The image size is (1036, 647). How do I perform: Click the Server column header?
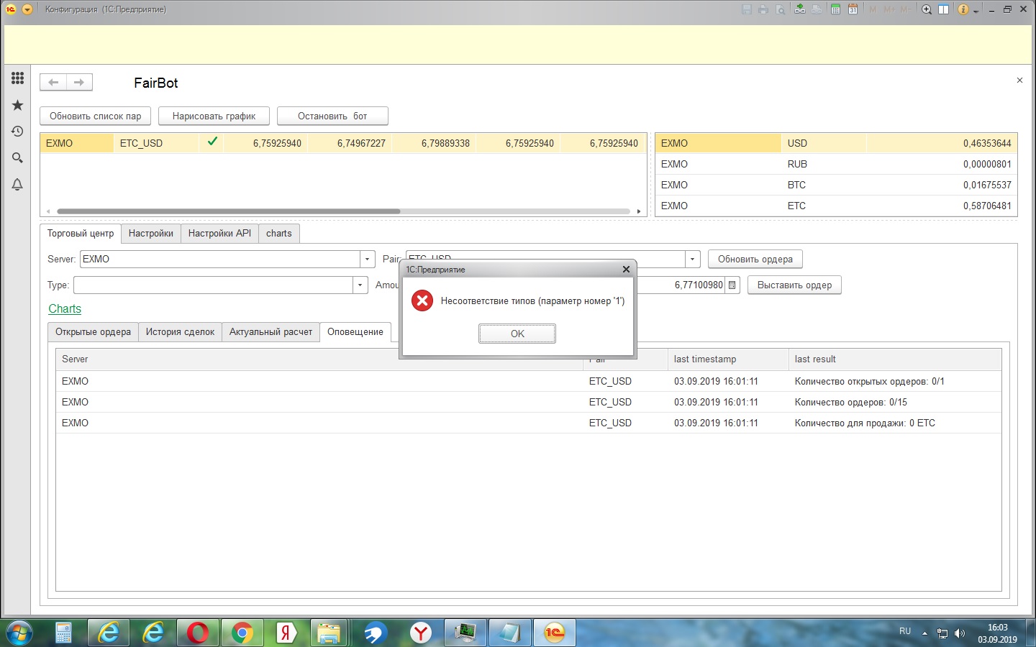pos(319,359)
